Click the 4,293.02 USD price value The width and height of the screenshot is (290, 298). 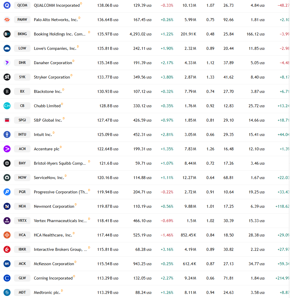tap(141, 34)
